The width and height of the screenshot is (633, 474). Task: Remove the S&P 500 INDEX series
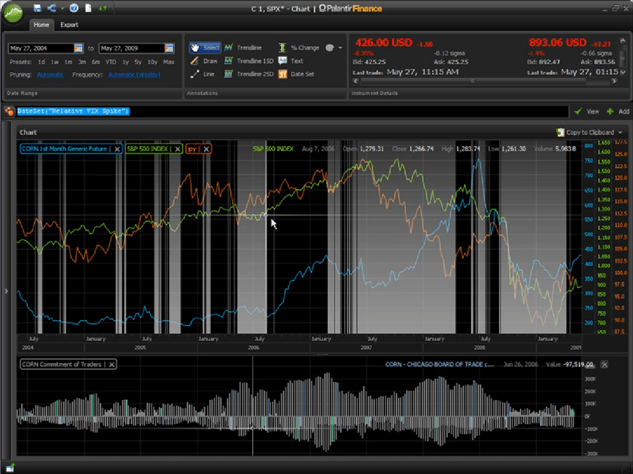(x=177, y=149)
